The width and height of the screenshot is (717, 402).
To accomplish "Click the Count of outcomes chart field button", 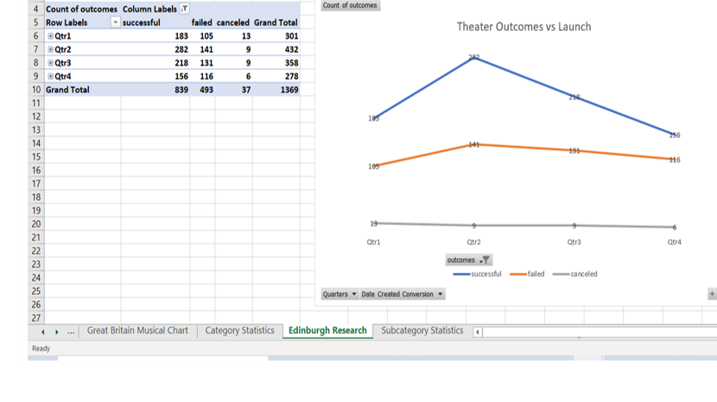I will tap(350, 5).
